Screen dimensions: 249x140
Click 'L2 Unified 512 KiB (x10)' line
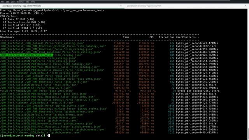(x=22, y=25)
